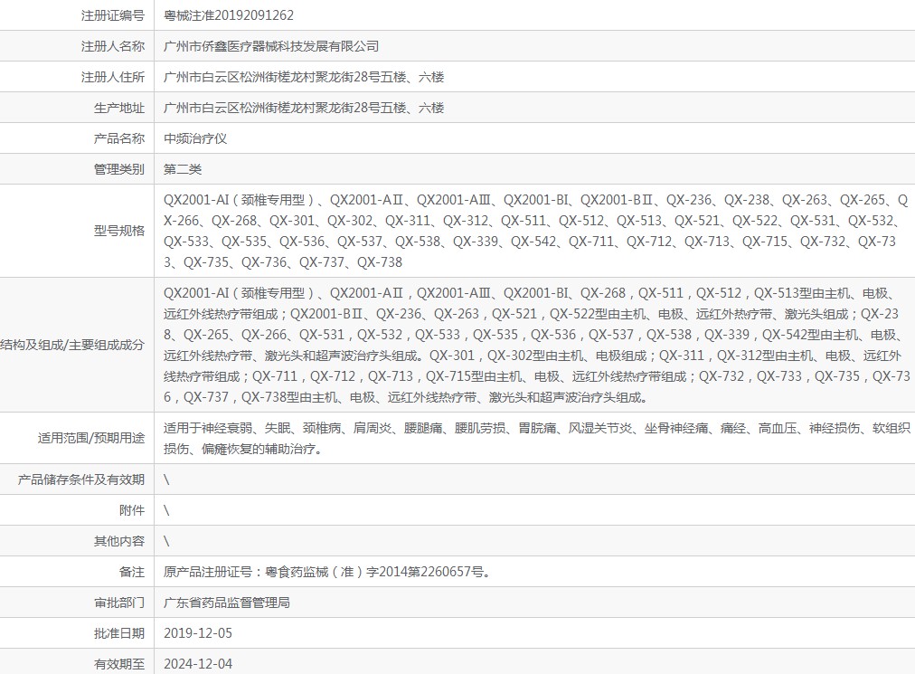Image resolution: width=915 pixels, height=674 pixels.
Task: Click the structure and composition description text
Action: pyautogui.click(x=537, y=345)
